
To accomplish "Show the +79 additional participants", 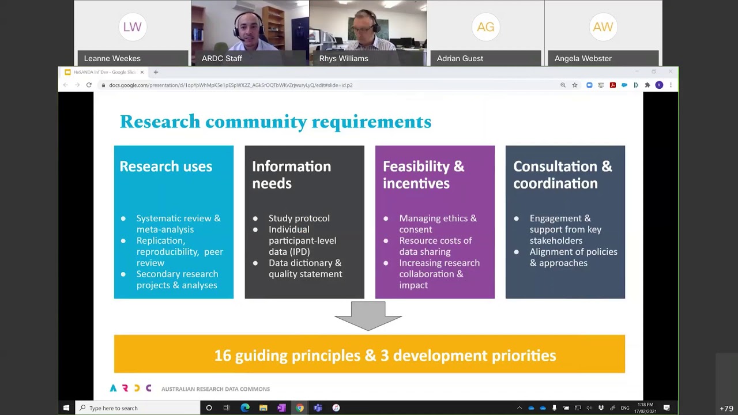I will click(x=726, y=408).
